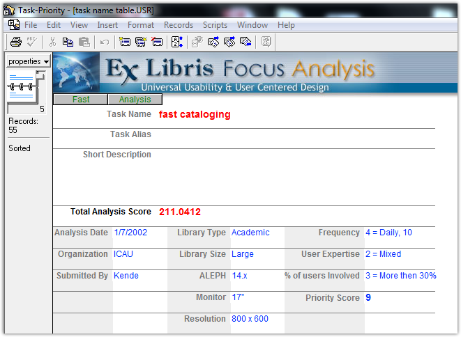461x337 pixels.
Task: Click the Frequency value '4 = Daily, 10'
Action: click(x=388, y=233)
